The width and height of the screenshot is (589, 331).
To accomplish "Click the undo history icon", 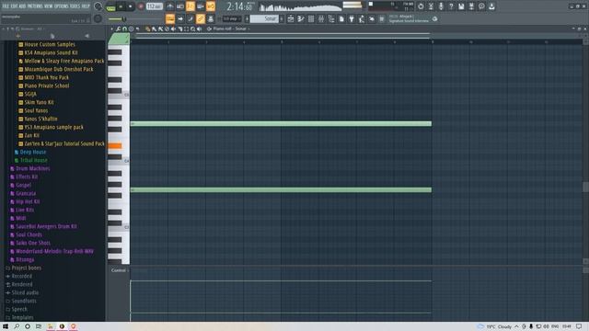I will (421, 6).
